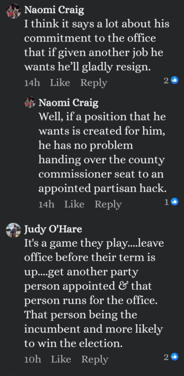The width and height of the screenshot is (184, 376).
Task: Reply to Judy O'Hare's comment
Action: pyautogui.click(x=95, y=359)
